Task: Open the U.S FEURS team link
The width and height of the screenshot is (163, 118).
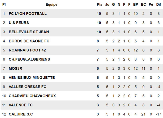Action: [19, 23]
